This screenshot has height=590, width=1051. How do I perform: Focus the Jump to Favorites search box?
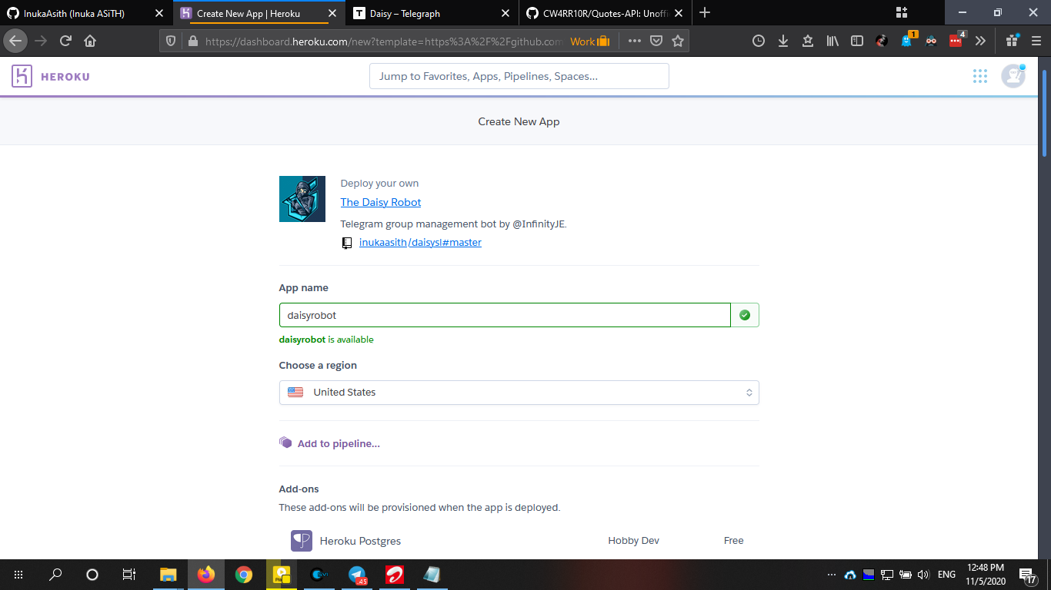point(519,76)
